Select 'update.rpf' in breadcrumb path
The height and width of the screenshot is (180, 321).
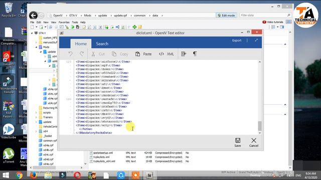(120, 15)
